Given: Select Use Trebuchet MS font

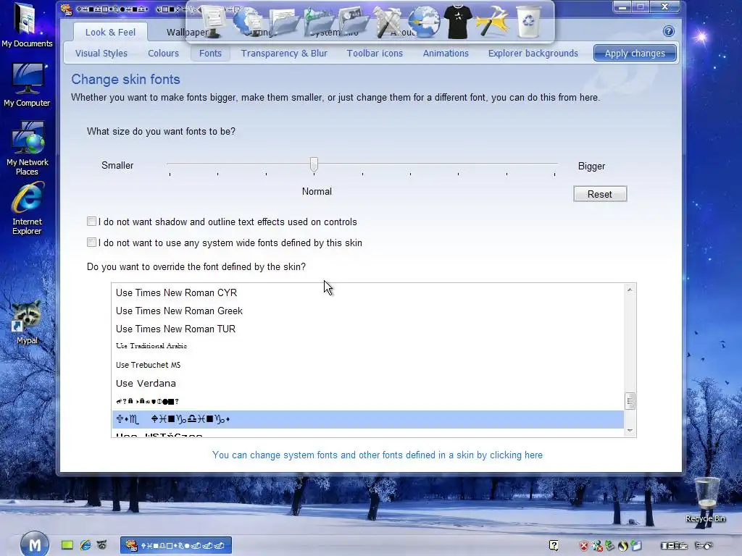Looking at the screenshot, I should 367,365.
